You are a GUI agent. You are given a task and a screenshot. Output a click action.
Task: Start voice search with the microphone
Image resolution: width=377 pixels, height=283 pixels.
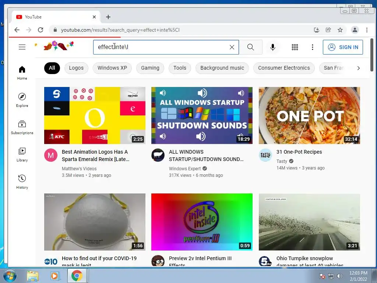tap(273, 47)
